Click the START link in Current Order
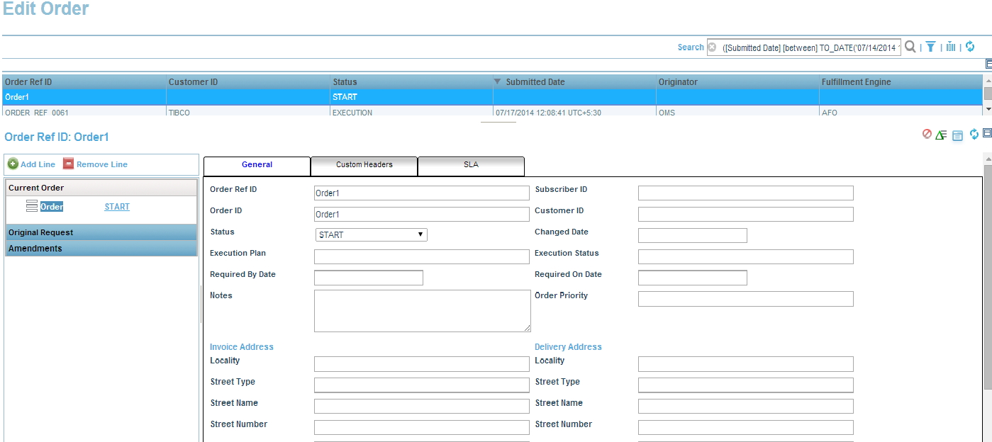Screen dimensions: 992x442 coord(117,207)
